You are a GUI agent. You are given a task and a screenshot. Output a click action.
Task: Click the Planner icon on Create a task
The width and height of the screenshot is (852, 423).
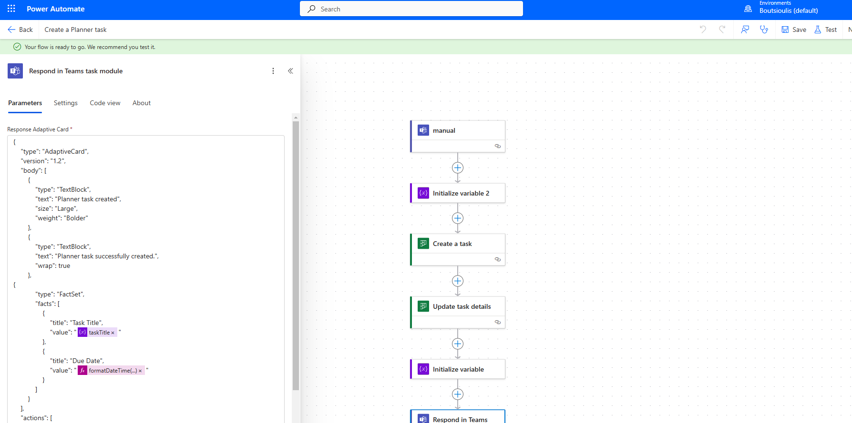pyautogui.click(x=423, y=244)
